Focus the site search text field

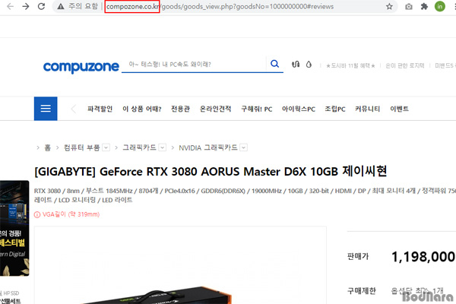[194, 65]
